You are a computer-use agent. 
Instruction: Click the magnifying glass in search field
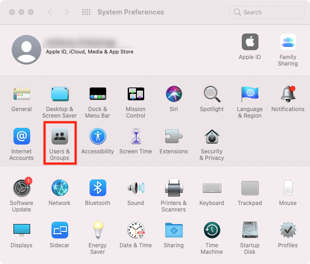tap(237, 12)
